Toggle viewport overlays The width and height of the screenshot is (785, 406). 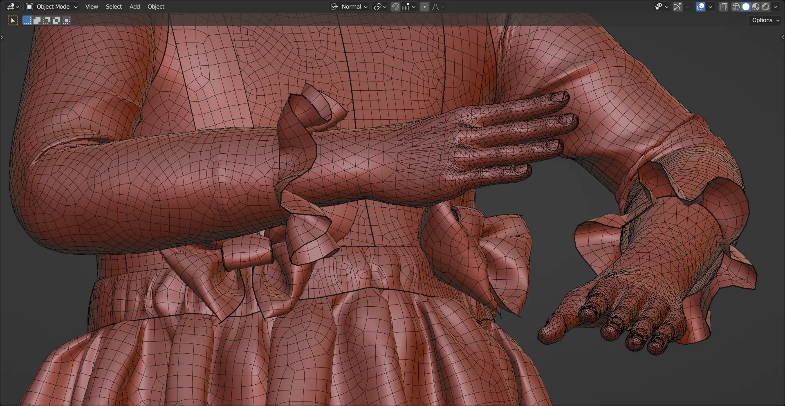click(x=700, y=7)
